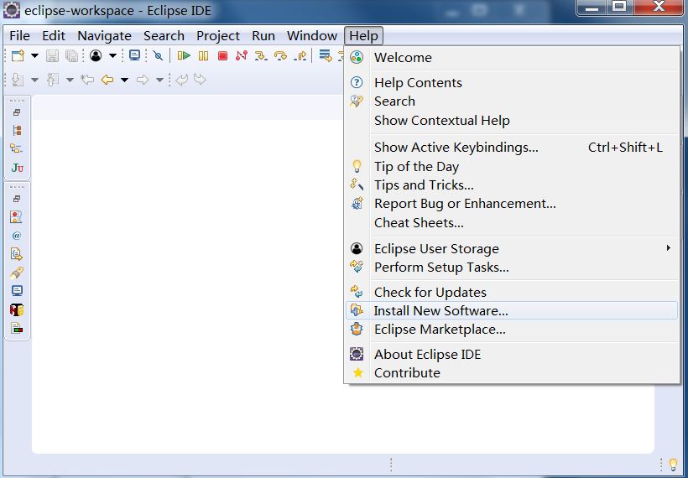Screen dimensions: 688x478
Task: Open the Window menu
Action: [x=312, y=35]
